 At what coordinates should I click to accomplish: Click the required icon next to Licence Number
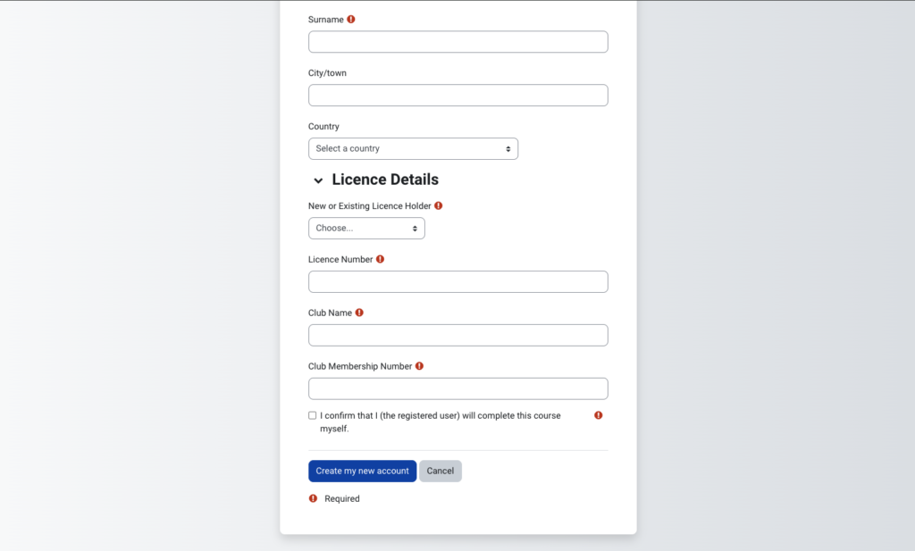(381, 259)
